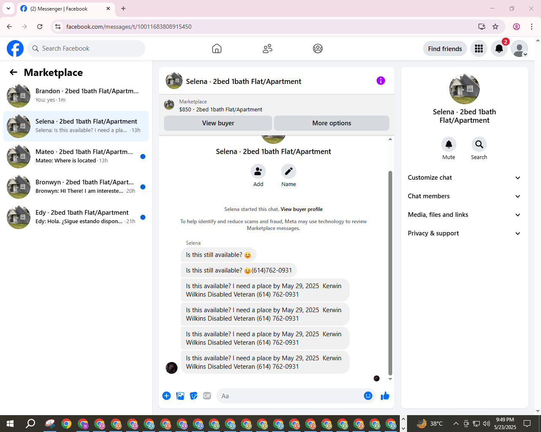Open volume control in system tray
541x432 pixels.
pos(486,424)
